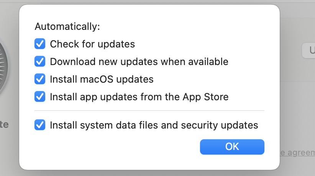
Task: Click the horizontal divider line in dialog
Action: (x=149, y=111)
